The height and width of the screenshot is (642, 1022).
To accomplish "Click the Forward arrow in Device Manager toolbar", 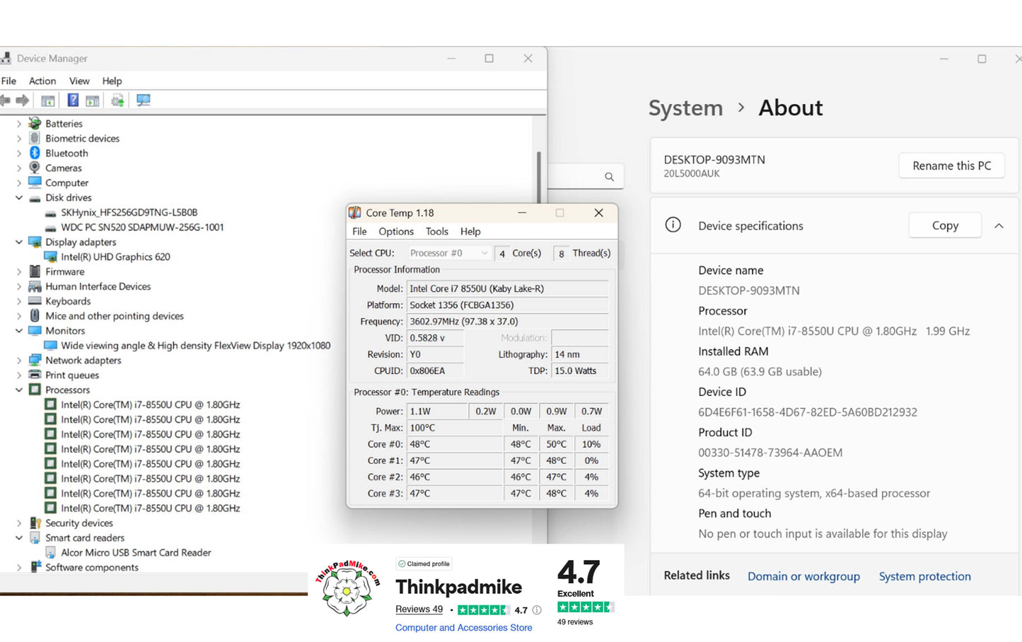I will (23, 100).
